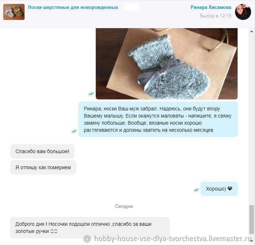The image size is (255, 245).
Task: Click the chat scrollbar thumb
Action: click(x=251, y=220)
